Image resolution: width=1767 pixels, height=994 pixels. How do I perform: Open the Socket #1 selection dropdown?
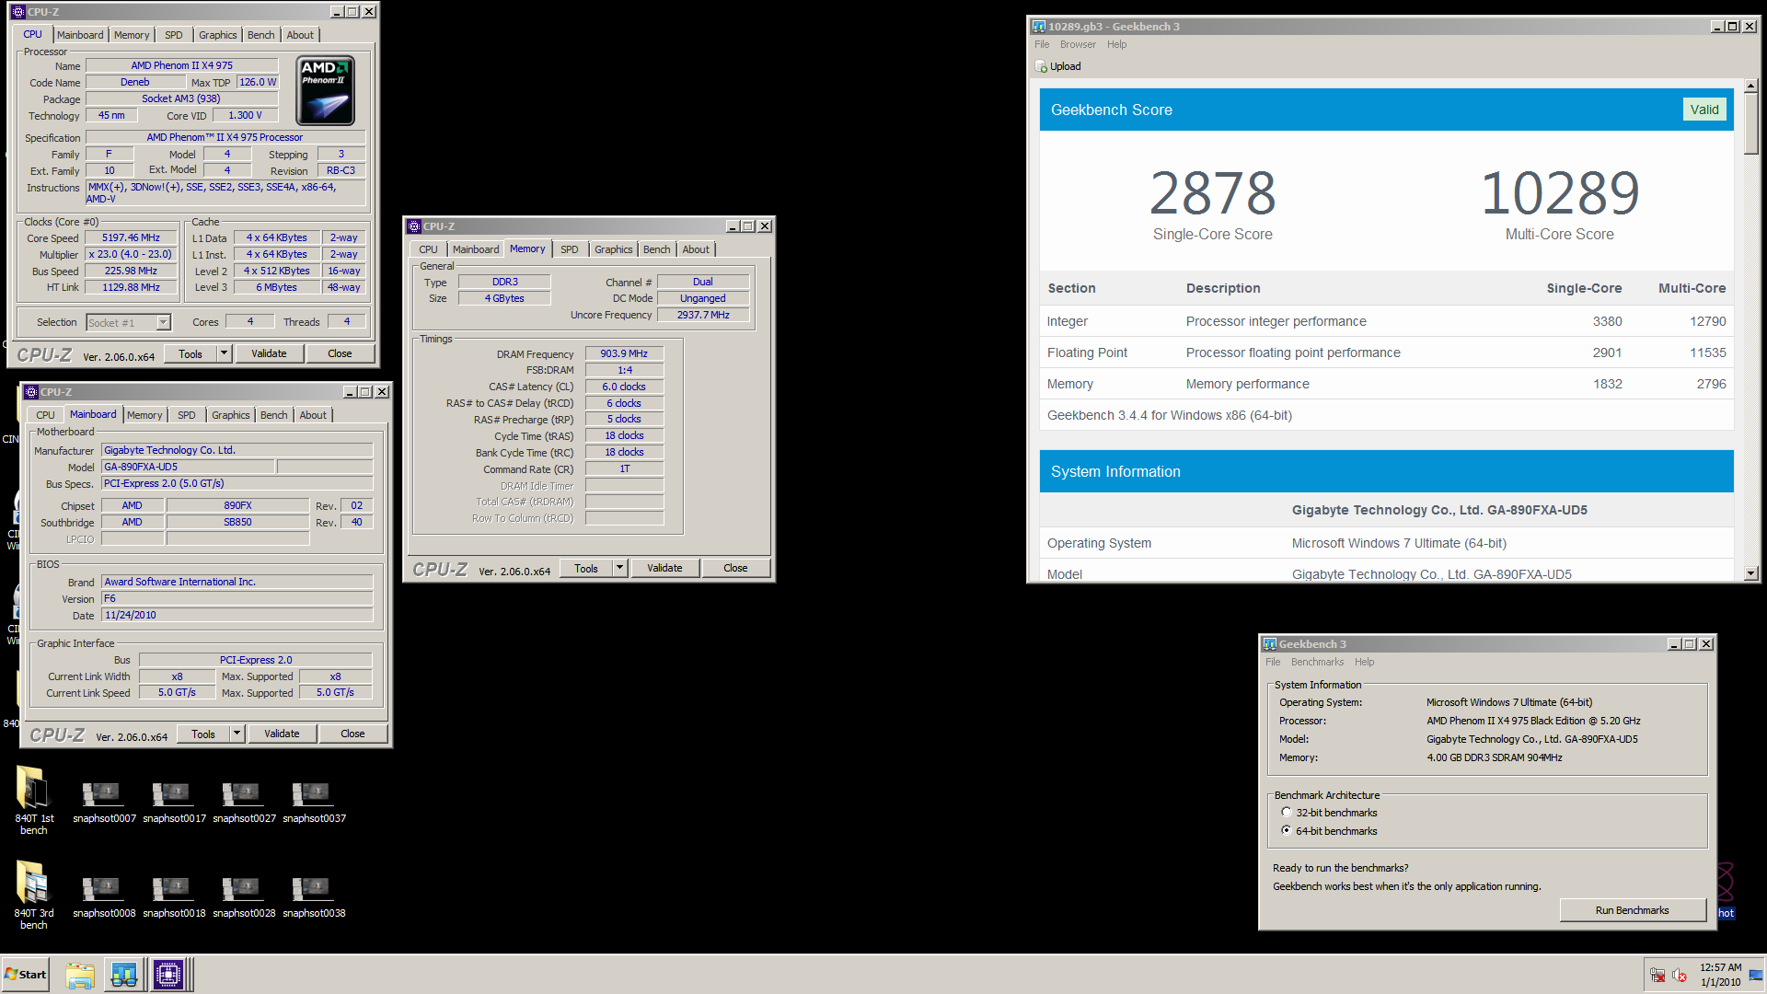coord(163,322)
